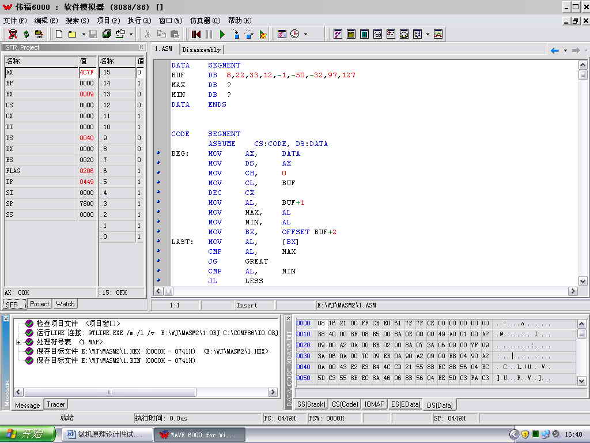
Task: Open the 执行(R) menu
Action: point(139,21)
